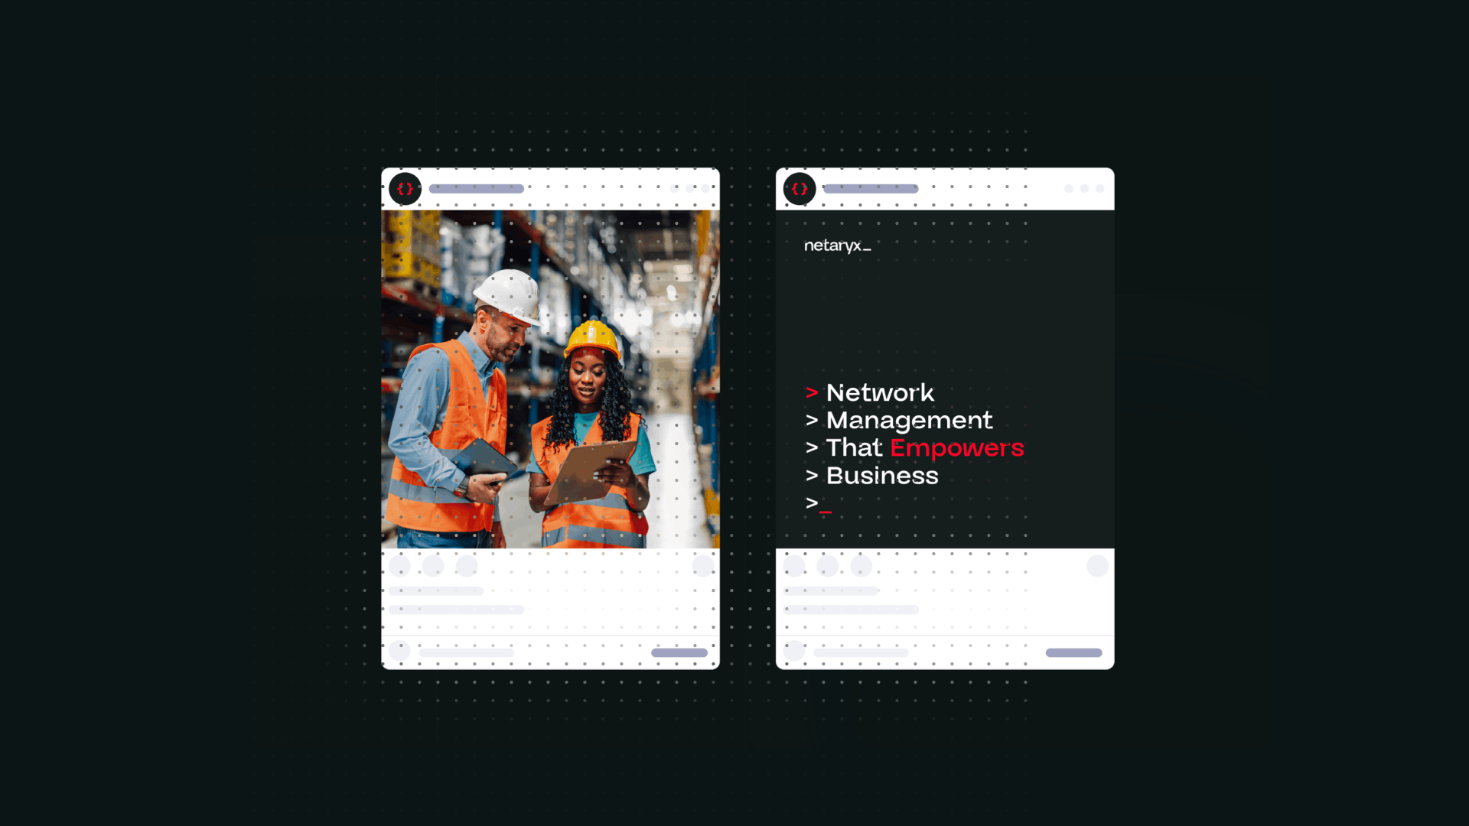Click the avatar logo on the warehouse photo post

405,189
